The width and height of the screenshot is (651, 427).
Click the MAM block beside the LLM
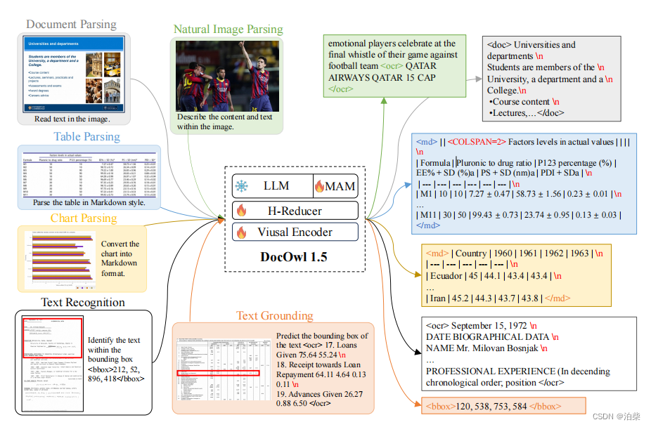tap(339, 186)
